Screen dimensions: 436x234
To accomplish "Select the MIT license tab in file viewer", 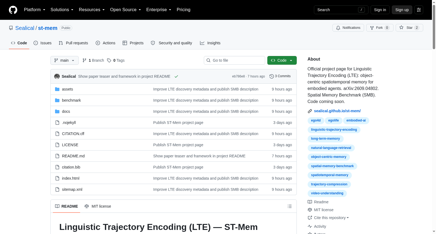I will pyautogui.click(x=98, y=206).
